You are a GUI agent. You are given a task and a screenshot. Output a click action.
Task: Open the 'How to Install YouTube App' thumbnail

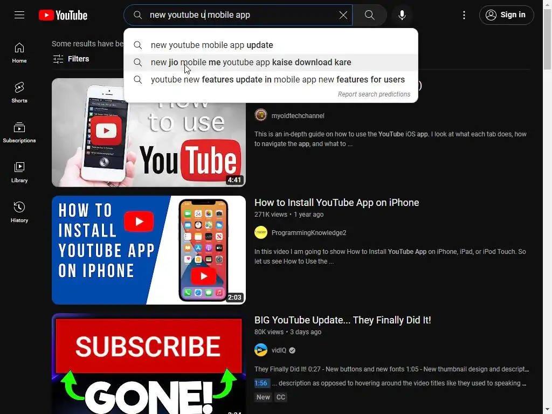click(x=149, y=250)
